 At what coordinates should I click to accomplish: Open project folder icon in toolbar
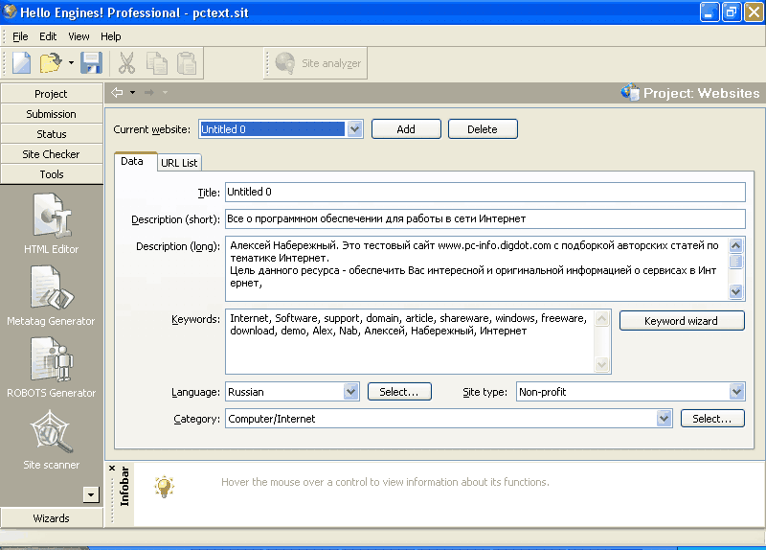pyautogui.click(x=51, y=63)
